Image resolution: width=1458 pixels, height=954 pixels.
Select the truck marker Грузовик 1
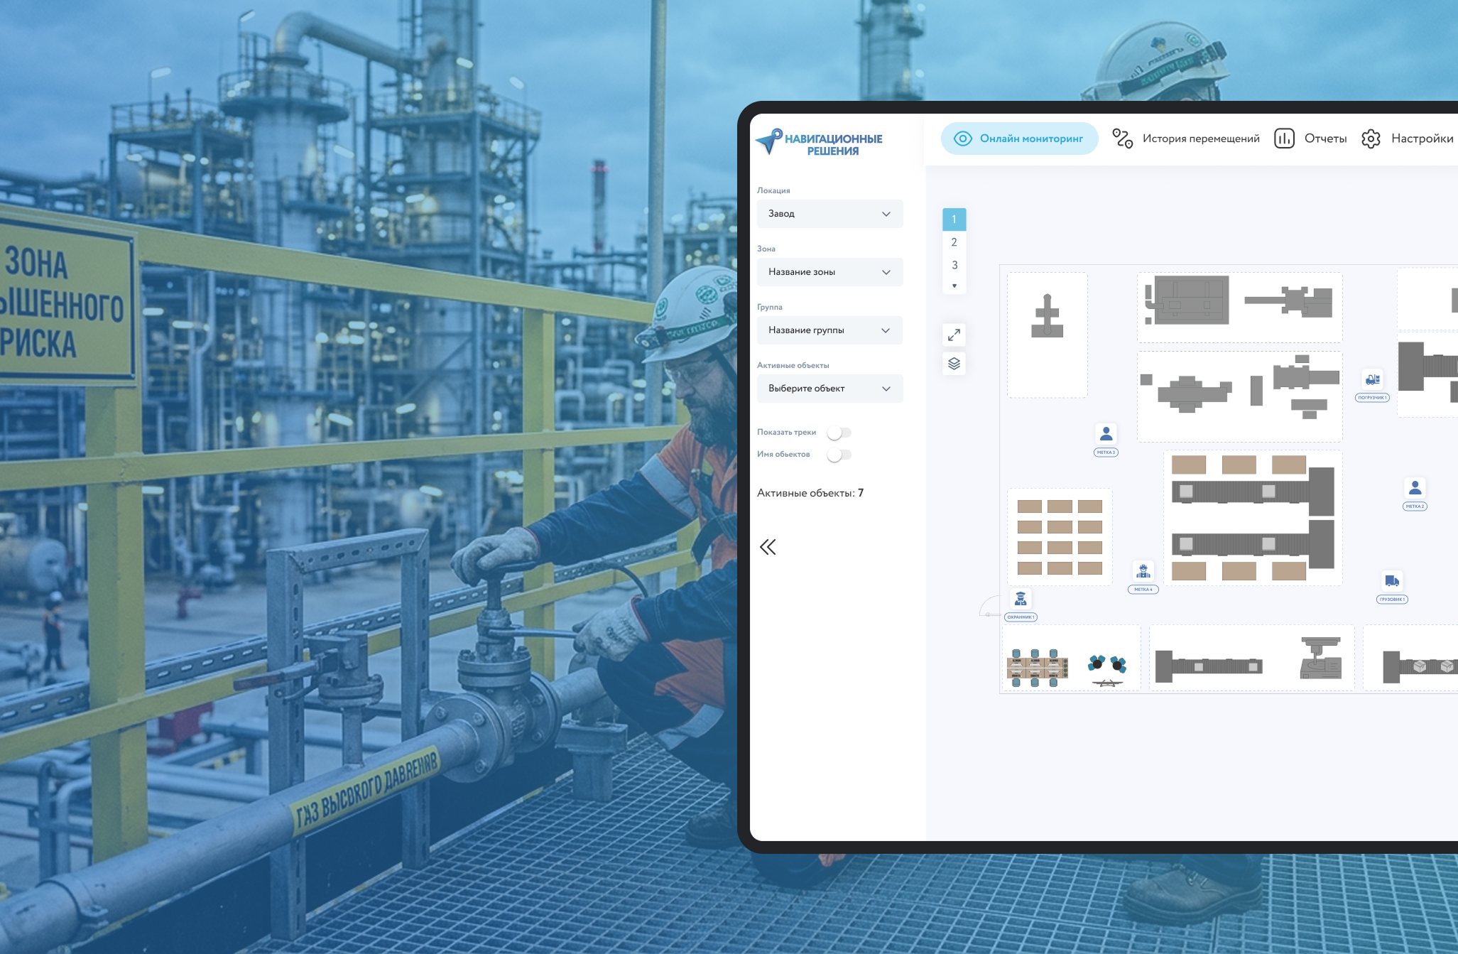click(1391, 582)
